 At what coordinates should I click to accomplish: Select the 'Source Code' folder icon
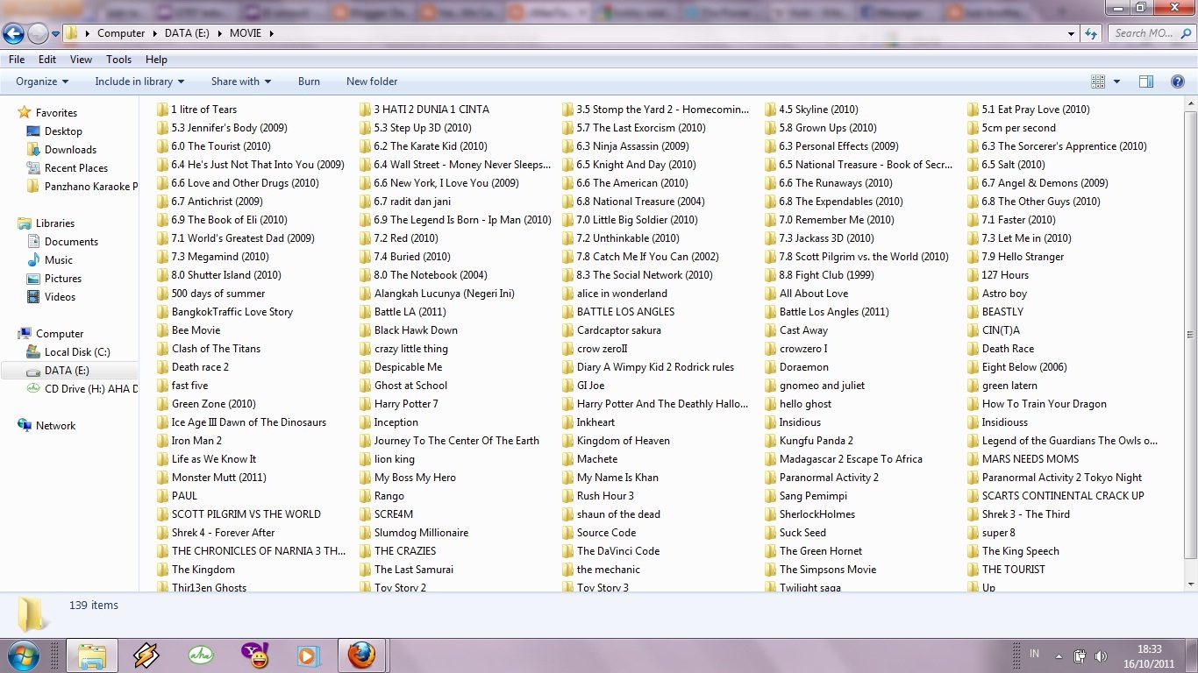pos(568,533)
